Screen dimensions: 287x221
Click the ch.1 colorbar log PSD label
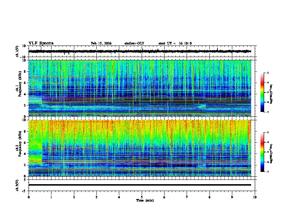pyautogui.click(x=271, y=94)
